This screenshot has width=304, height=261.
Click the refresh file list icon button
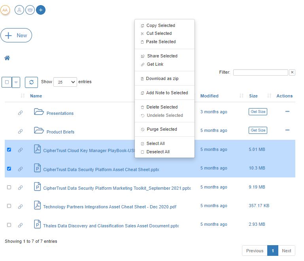pyautogui.click(x=31, y=82)
